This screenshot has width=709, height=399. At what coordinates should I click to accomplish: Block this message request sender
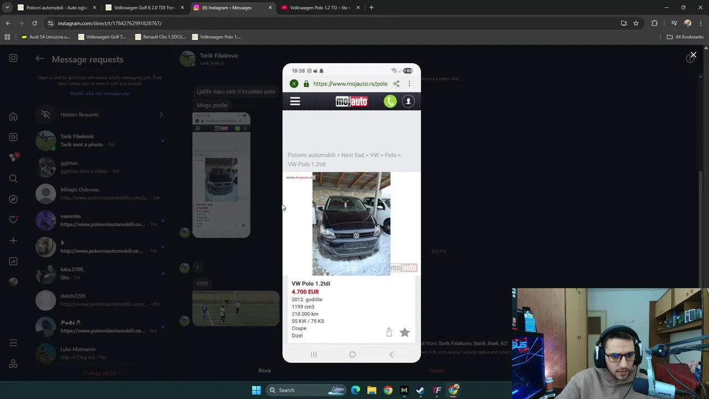265,371
